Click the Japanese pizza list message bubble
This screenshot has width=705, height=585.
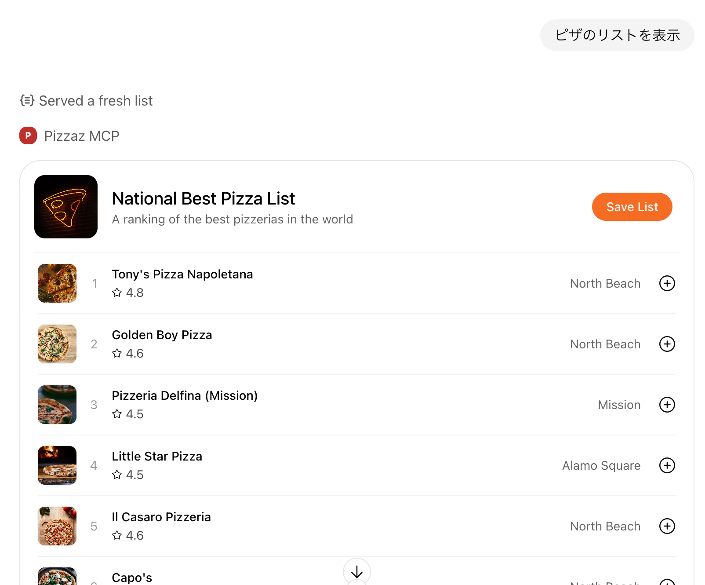(617, 35)
